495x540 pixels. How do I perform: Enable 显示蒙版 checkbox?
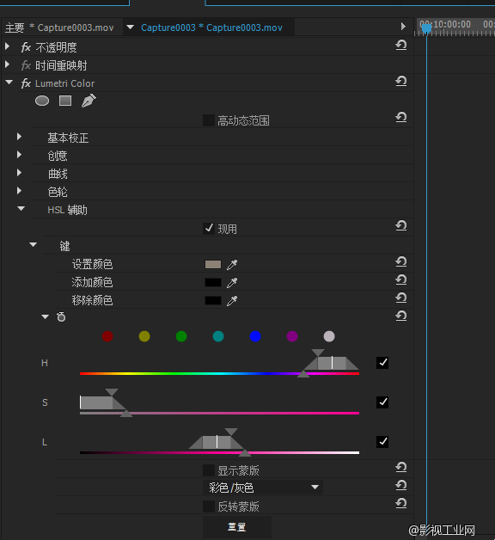click(x=209, y=470)
